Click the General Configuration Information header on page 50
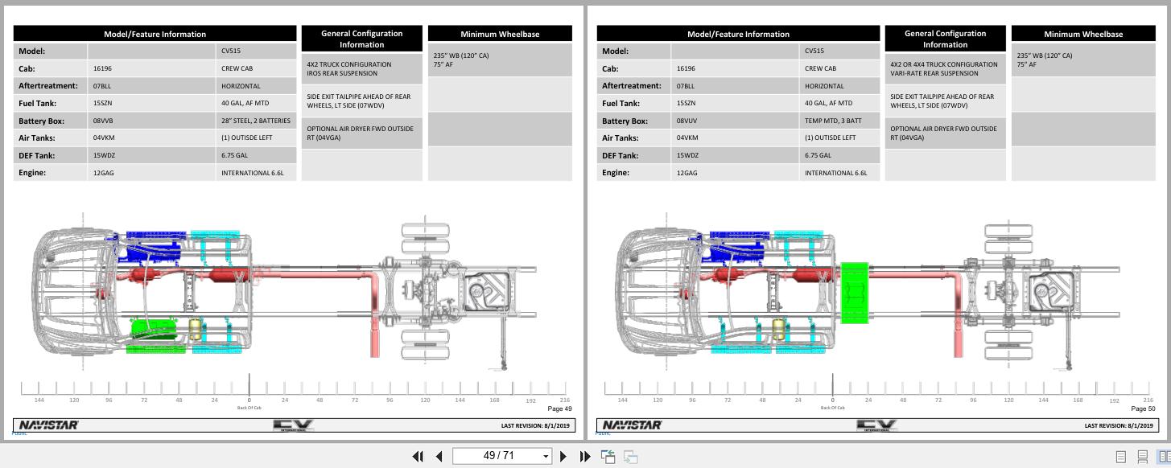This screenshot has height=468, width=1171. (945, 39)
